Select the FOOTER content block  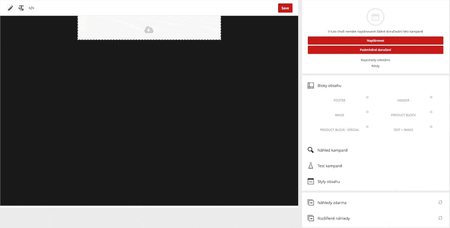(339, 100)
